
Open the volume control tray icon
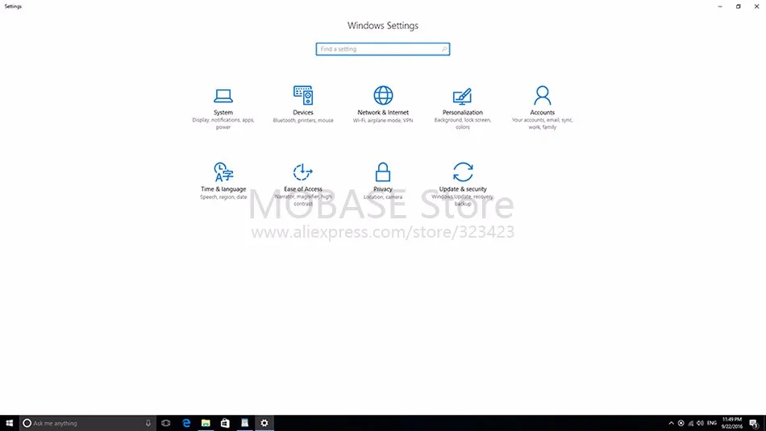(x=701, y=423)
